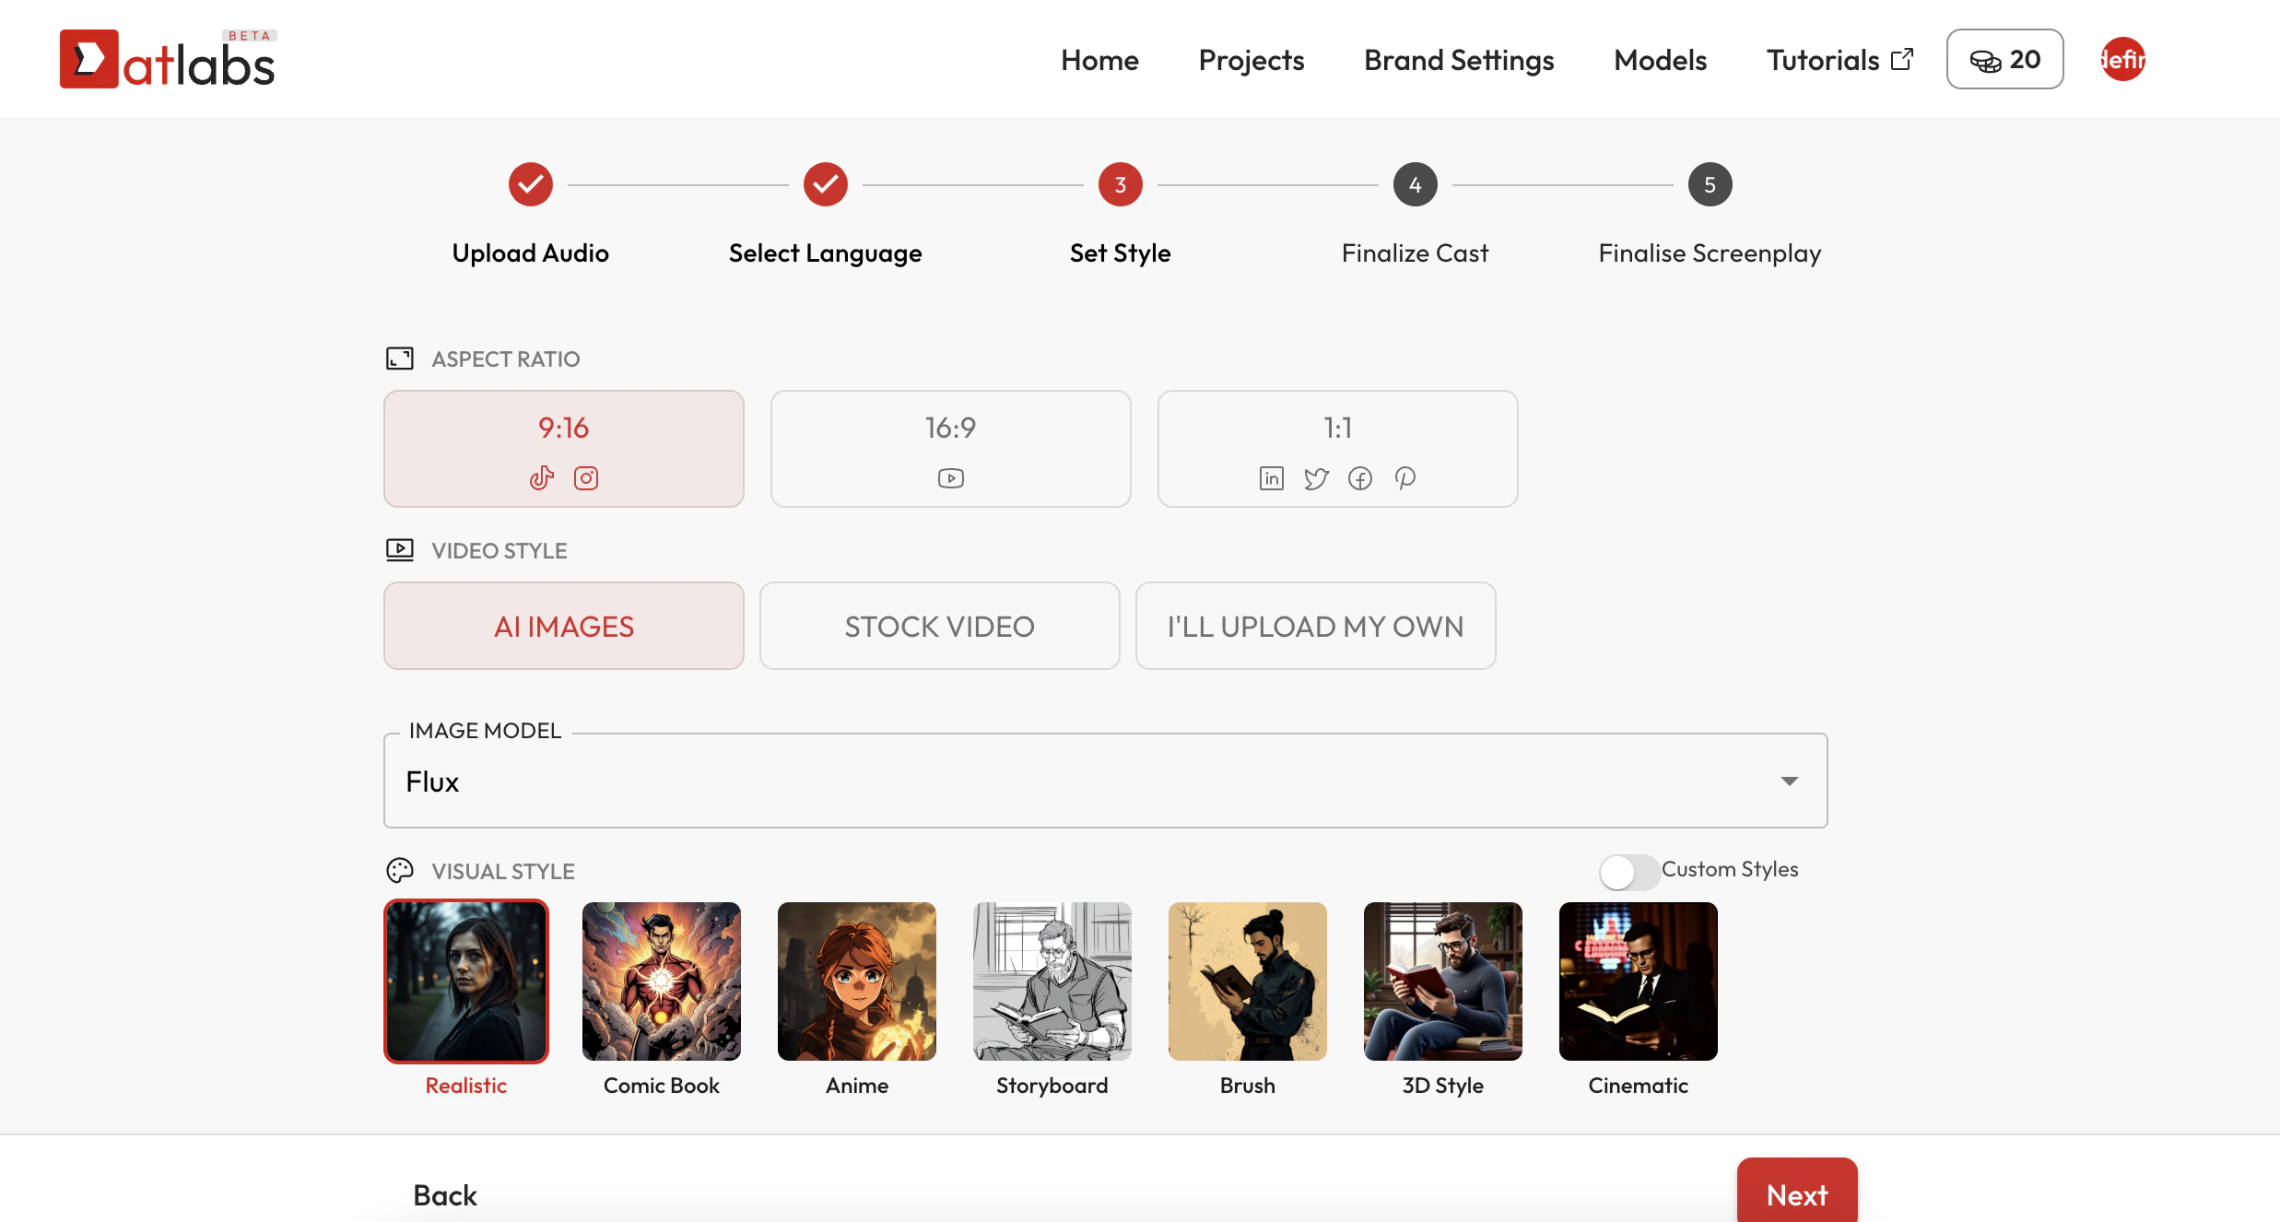2280x1222 pixels.
Task: Expand the Image Model dropdown arrow
Action: coord(1789,781)
